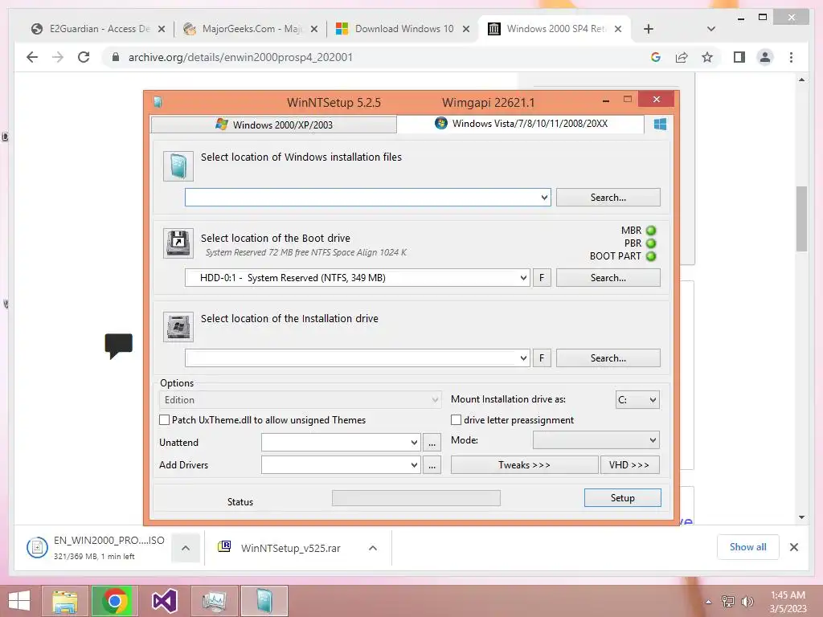Click the WinNTSetup taskbar icon
The image size is (823, 617).
[264, 601]
